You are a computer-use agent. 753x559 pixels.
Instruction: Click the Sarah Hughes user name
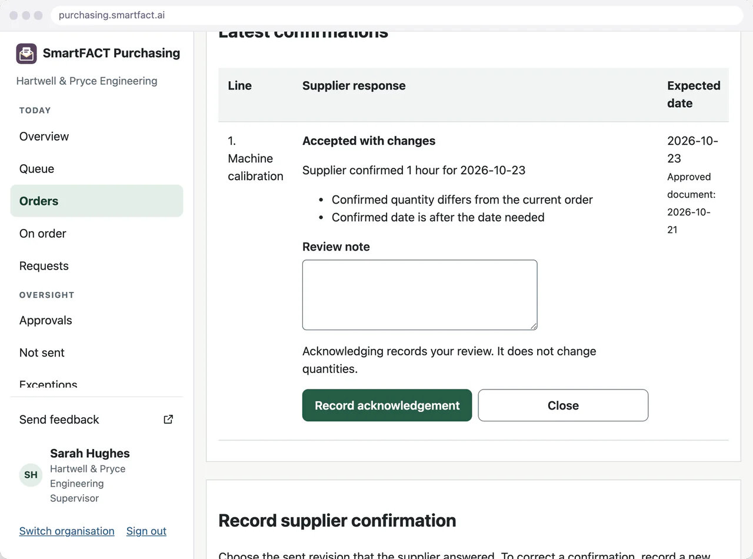90,454
